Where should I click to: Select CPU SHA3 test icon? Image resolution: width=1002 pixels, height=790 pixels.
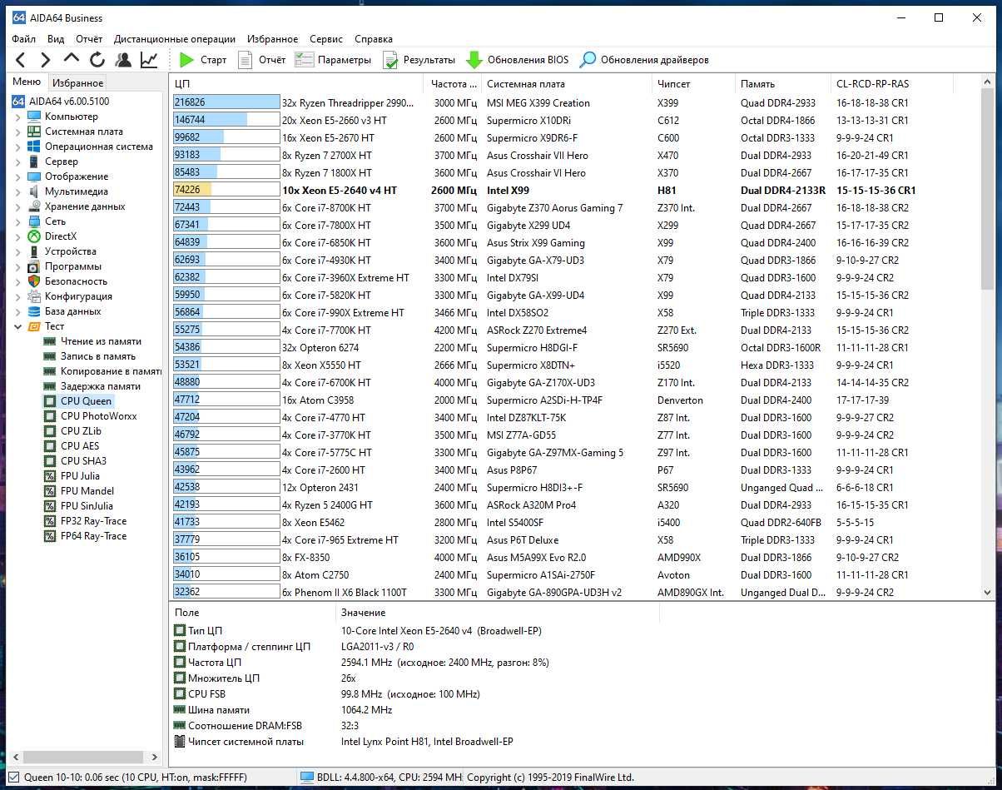point(50,461)
